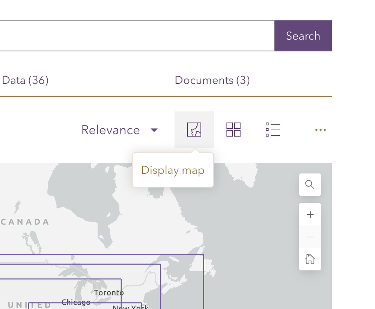Open the three-dot more options menu
This screenshot has width=375, height=309.
click(x=320, y=130)
